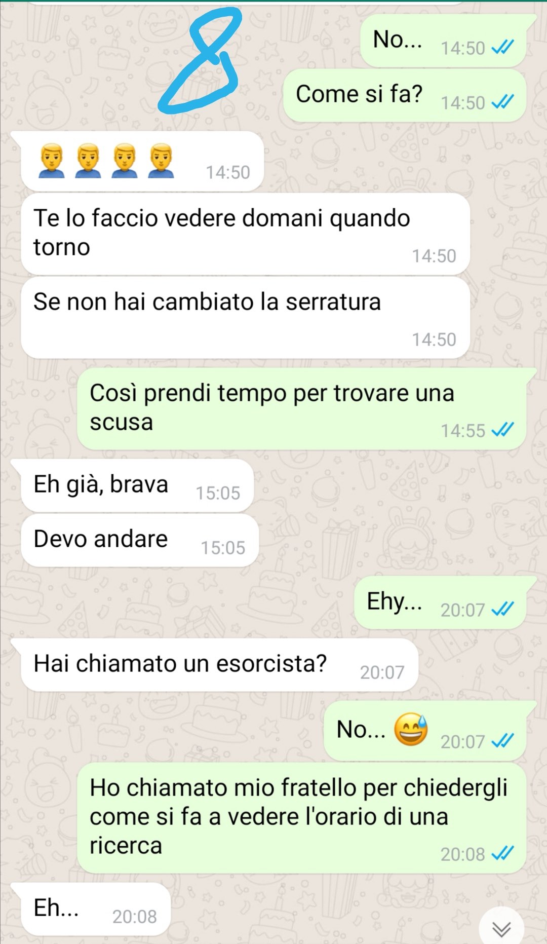The image size is (547, 944).
Task: Tap the scroll-to-bottom double chevron button
Action: [x=501, y=929]
